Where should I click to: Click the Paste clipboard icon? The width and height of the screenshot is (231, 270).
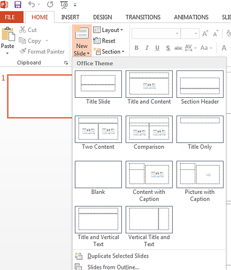tap(8, 34)
